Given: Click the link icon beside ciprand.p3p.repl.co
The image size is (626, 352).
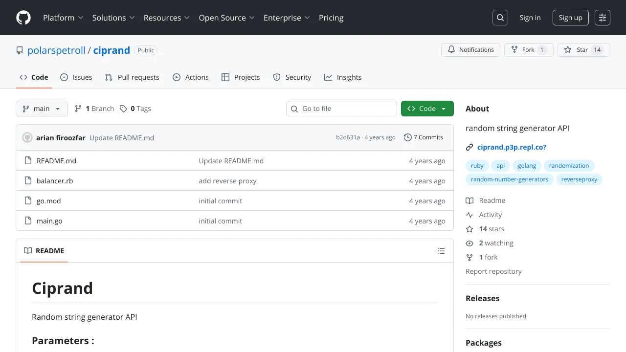Looking at the screenshot, I should pyautogui.click(x=469, y=147).
